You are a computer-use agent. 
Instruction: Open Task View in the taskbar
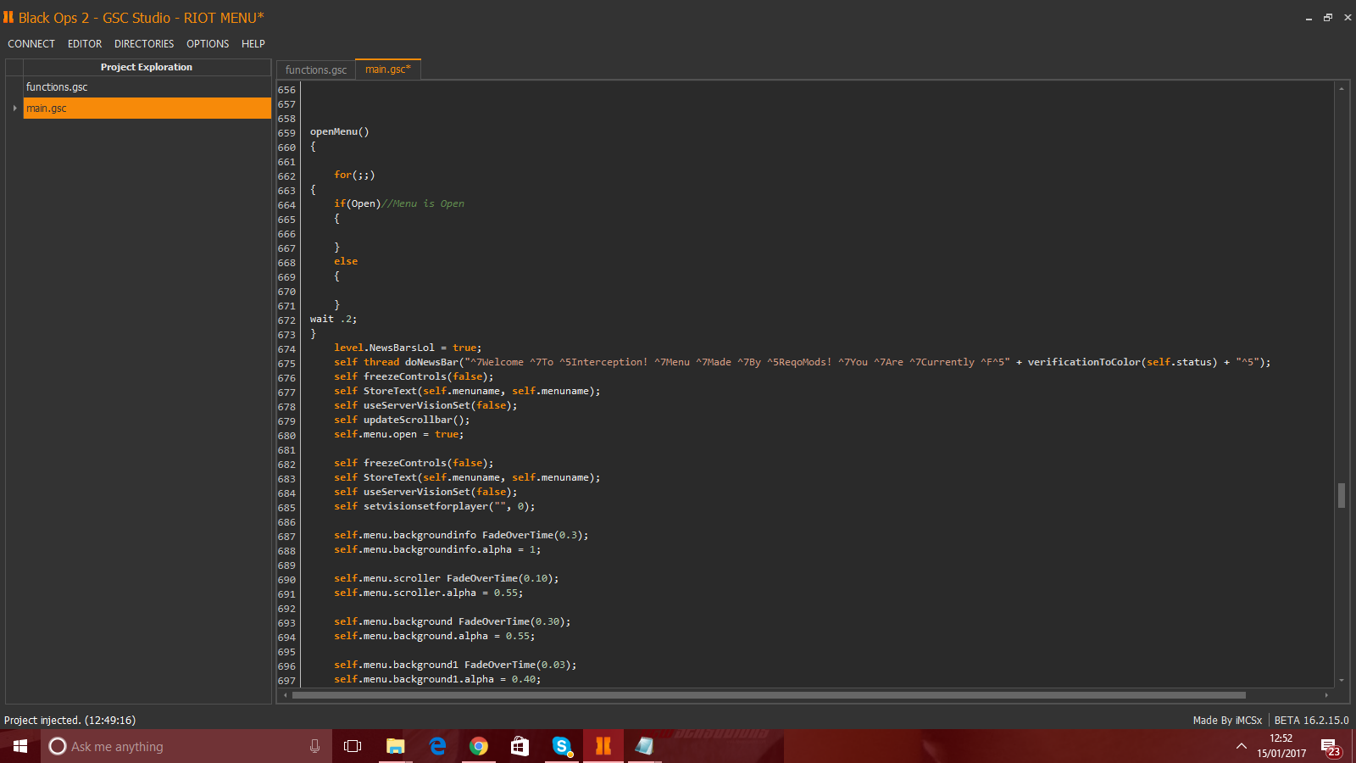click(x=353, y=746)
